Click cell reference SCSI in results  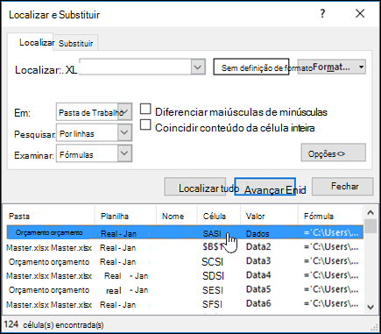213,261
